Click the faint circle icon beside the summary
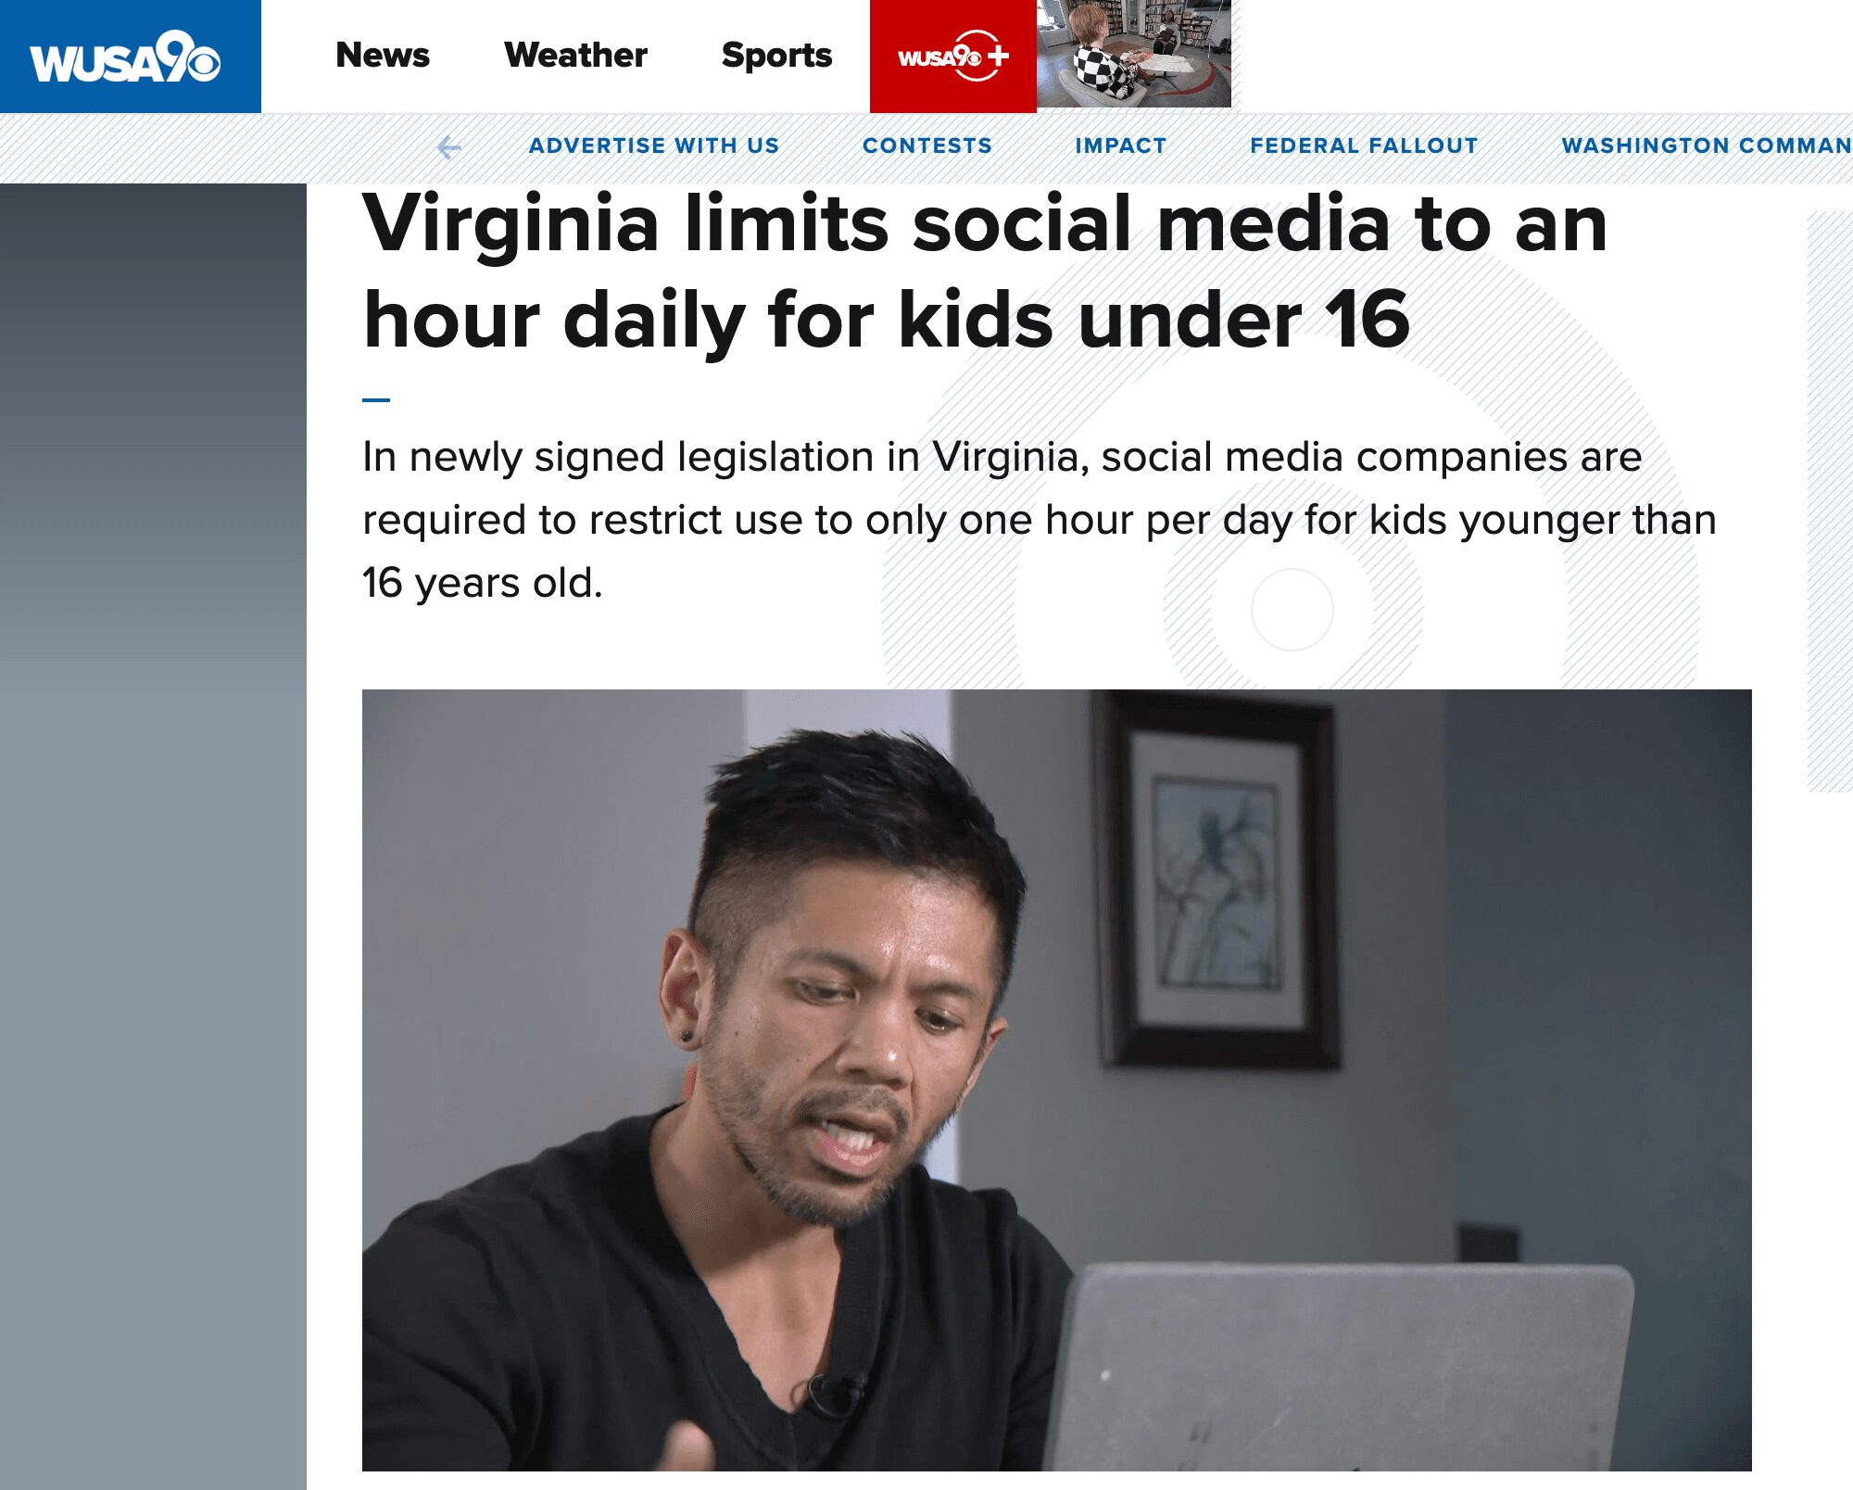1853x1490 pixels. coord(1292,610)
